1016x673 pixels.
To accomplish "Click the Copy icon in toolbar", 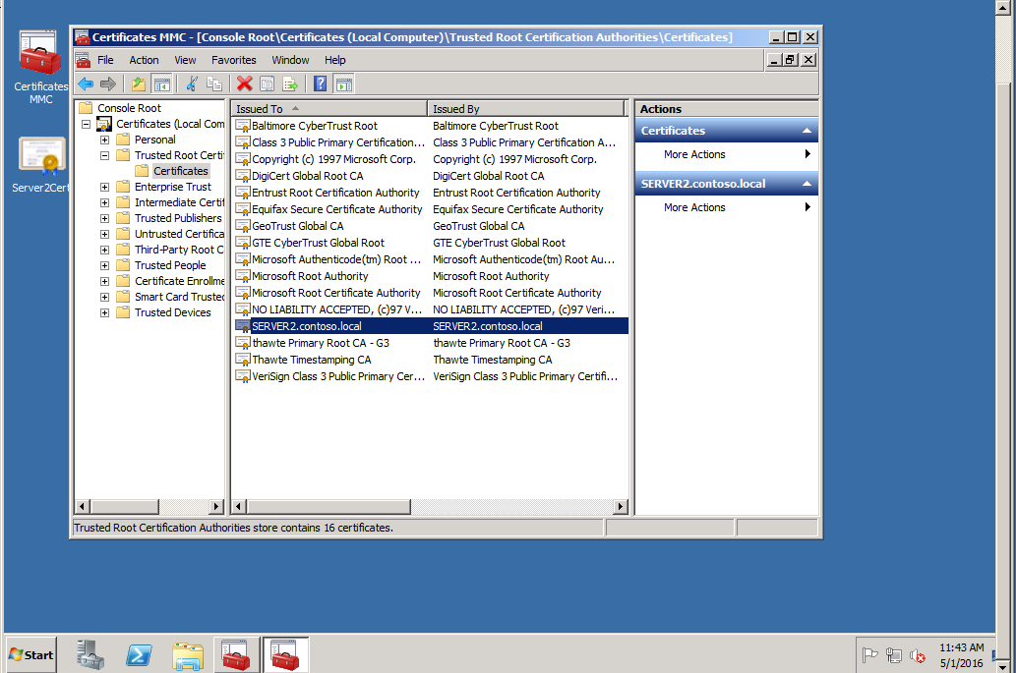I will click(213, 84).
